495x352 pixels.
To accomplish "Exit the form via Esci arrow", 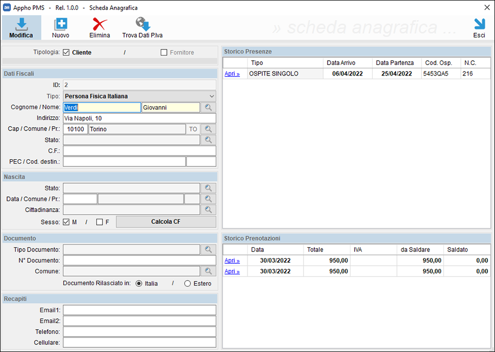I will click(479, 24).
